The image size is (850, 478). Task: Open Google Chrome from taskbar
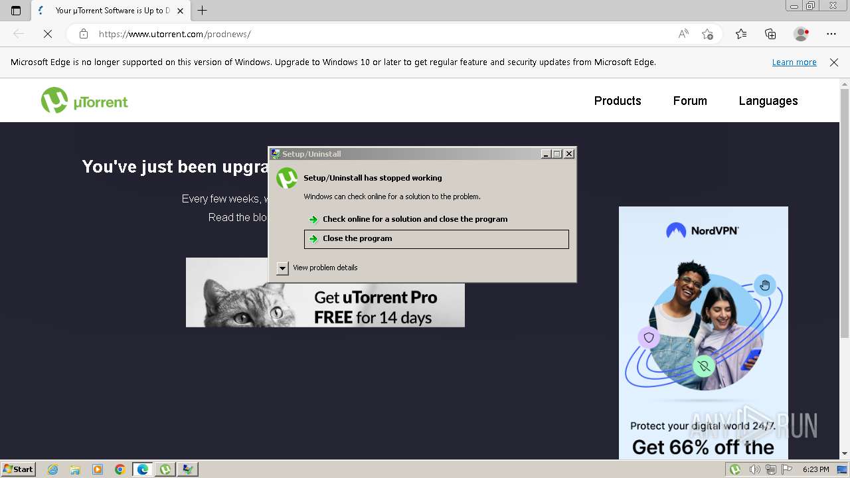pos(120,469)
